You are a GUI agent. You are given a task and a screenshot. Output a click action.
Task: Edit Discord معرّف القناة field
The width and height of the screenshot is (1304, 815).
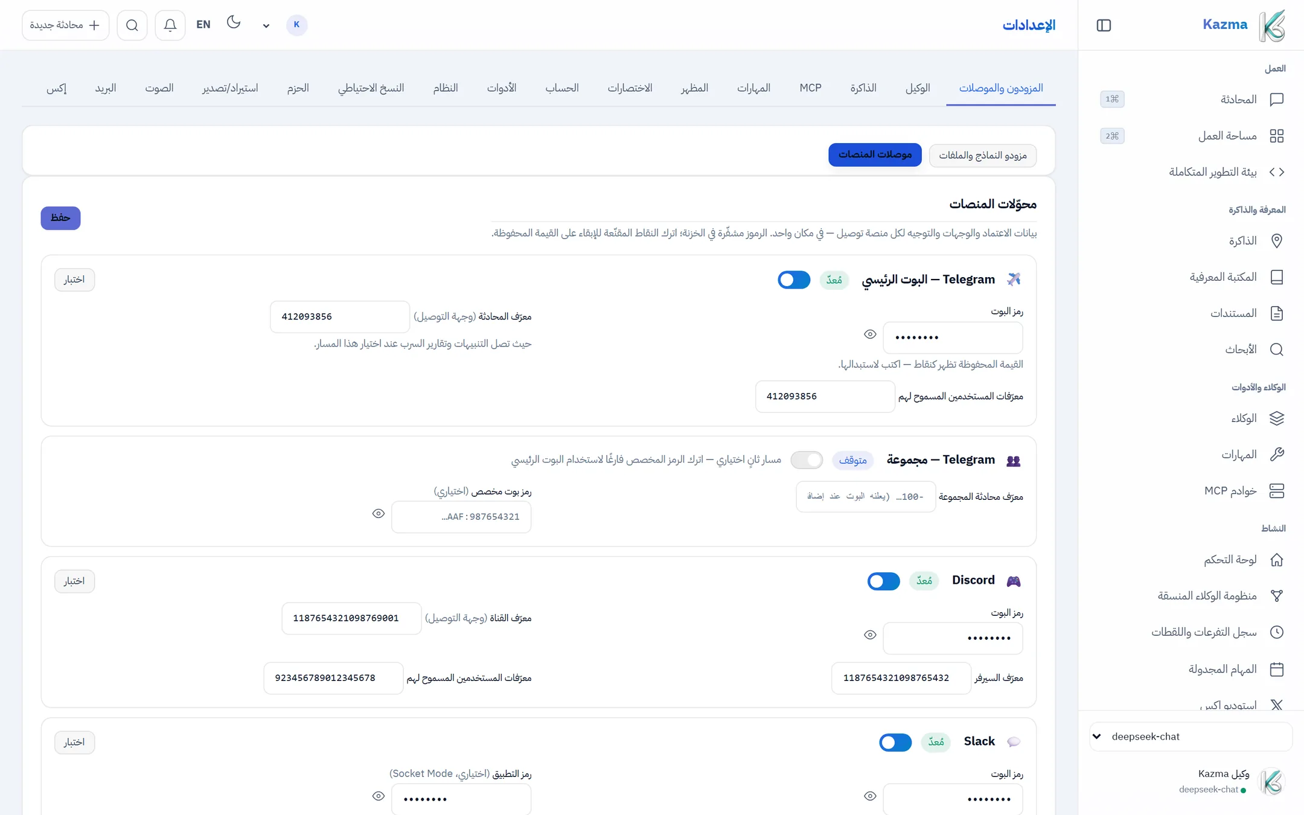click(351, 618)
